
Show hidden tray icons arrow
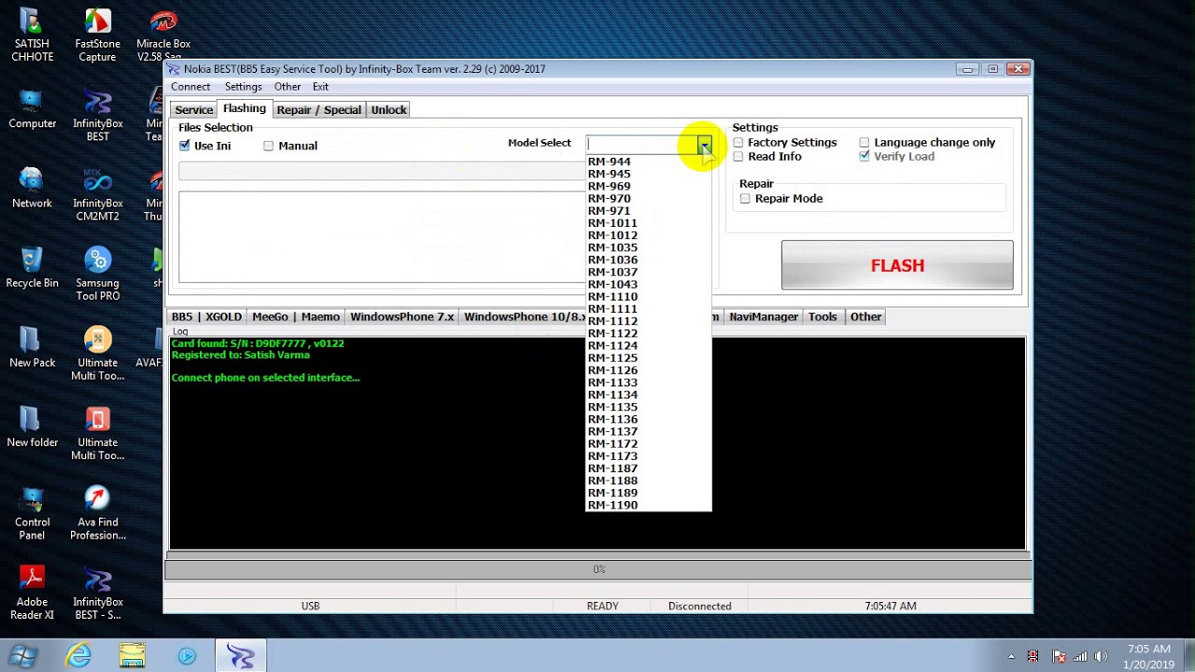pyautogui.click(x=1012, y=657)
